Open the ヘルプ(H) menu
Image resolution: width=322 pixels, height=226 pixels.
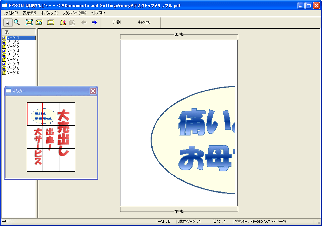click(98, 13)
